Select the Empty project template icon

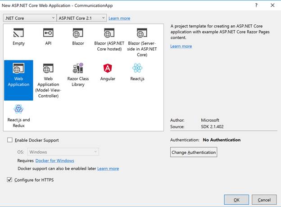18,32
